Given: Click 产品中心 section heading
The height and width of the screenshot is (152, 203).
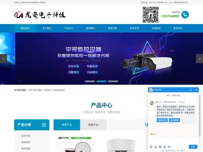Looking at the screenshot, I should (101, 105).
